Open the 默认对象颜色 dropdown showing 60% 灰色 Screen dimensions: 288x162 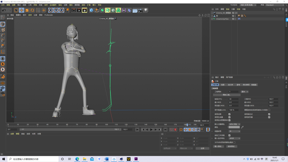234,124
